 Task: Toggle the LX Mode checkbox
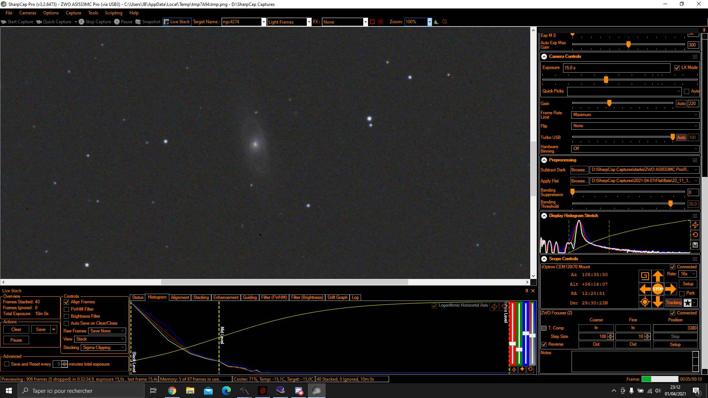(x=677, y=68)
